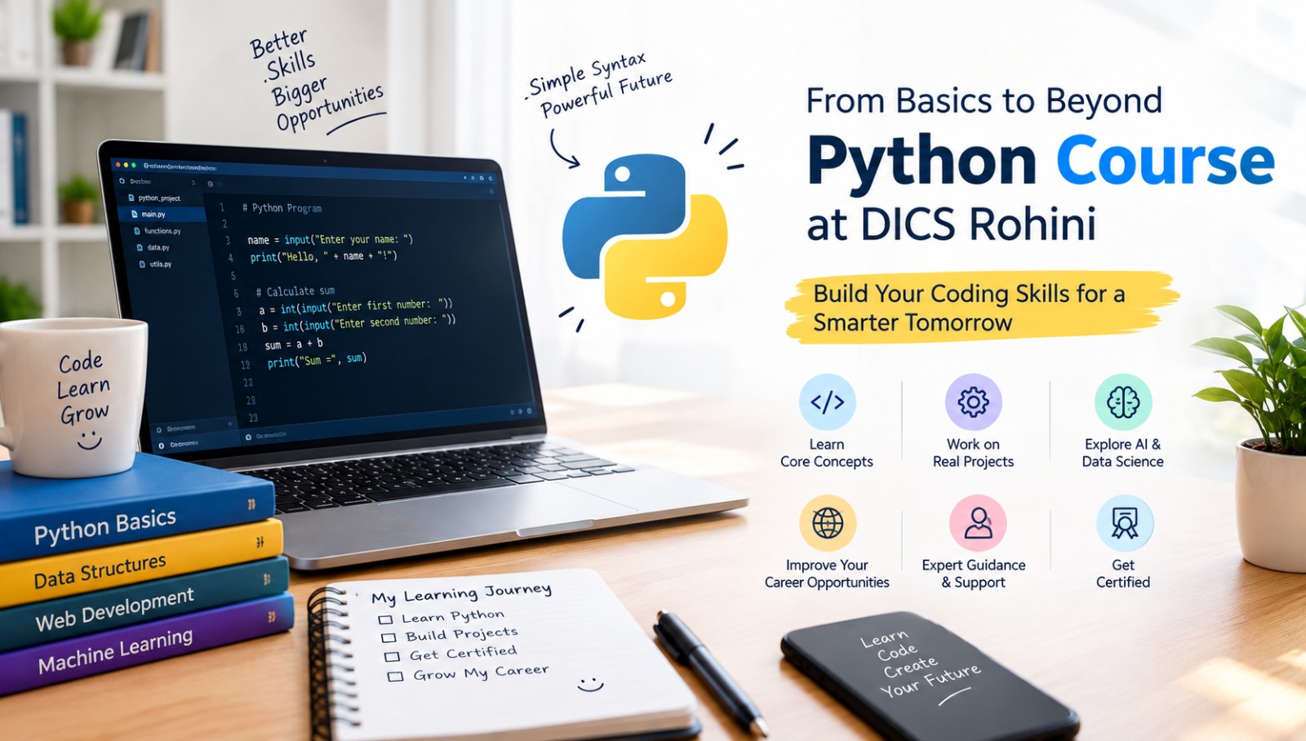Click the 'Python Course' headline text
Image resolution: width=1306 pixels, height=741 pixels.
[1041, 162]
